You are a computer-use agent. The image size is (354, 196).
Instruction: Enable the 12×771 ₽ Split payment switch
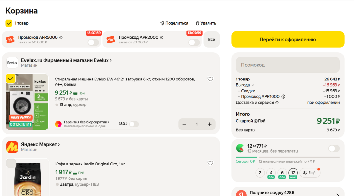[334, 148]
